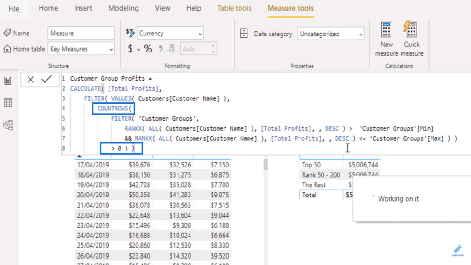The width and height of the screenshot is (471, 265).
Task: Open the Insert tab
Action: 83,8
